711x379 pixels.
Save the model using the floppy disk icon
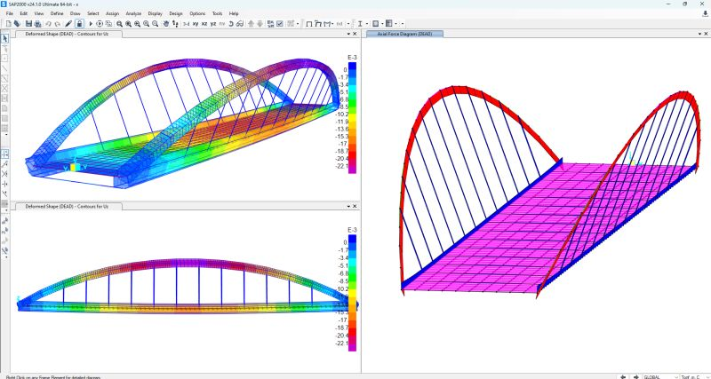click(x=28, y=24)
